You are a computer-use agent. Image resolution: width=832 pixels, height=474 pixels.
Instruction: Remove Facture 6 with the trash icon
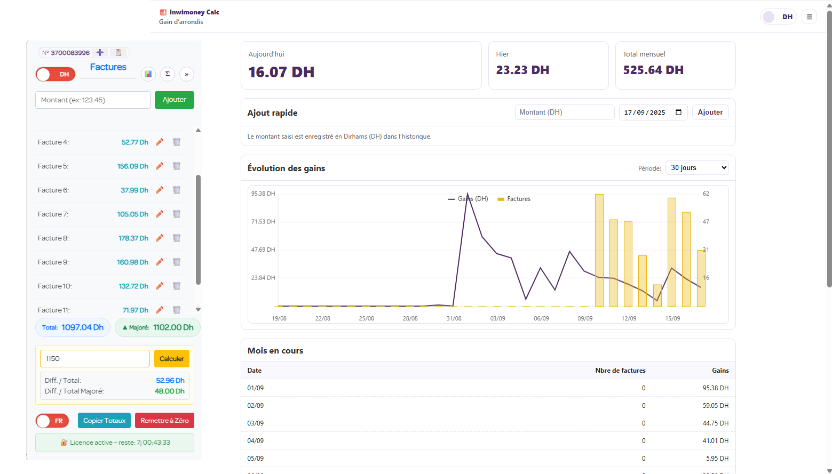[x=177, y=190]
